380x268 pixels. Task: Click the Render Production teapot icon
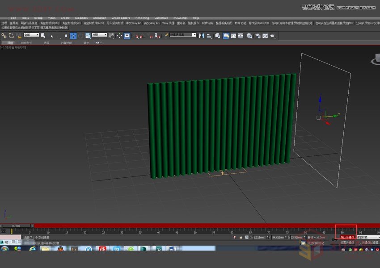[x=271, y=36]
